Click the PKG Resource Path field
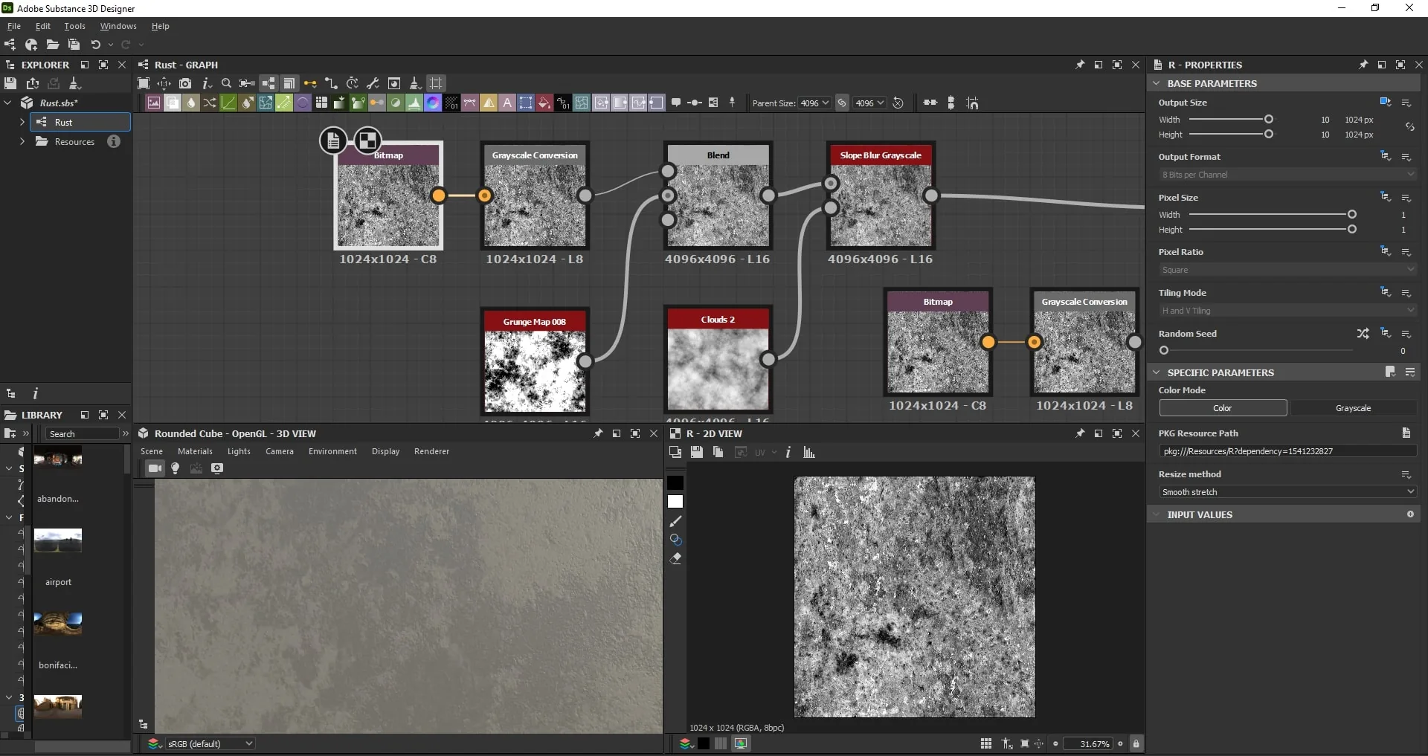The width and height of the screenshot is (1428, 756). pos(1287,451)
